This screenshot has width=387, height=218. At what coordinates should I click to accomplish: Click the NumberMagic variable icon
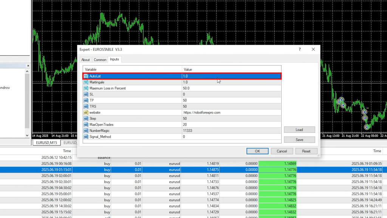(x=86, y=131)
